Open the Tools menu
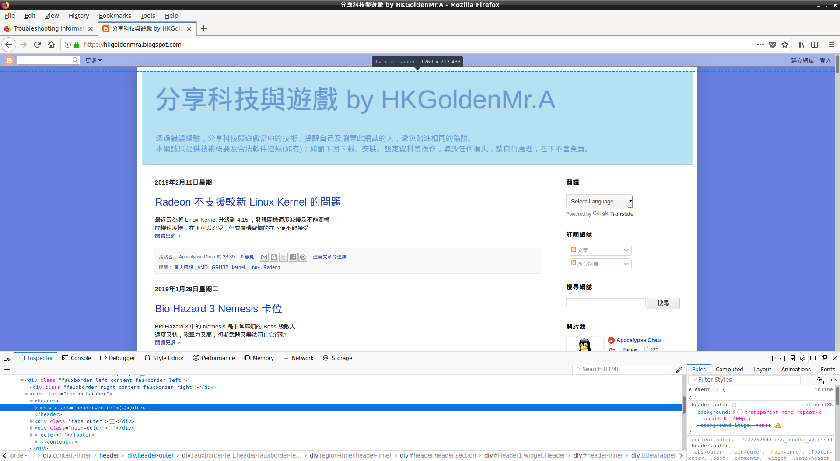Screen dimensions: 840x461 [x=148, y=16]
